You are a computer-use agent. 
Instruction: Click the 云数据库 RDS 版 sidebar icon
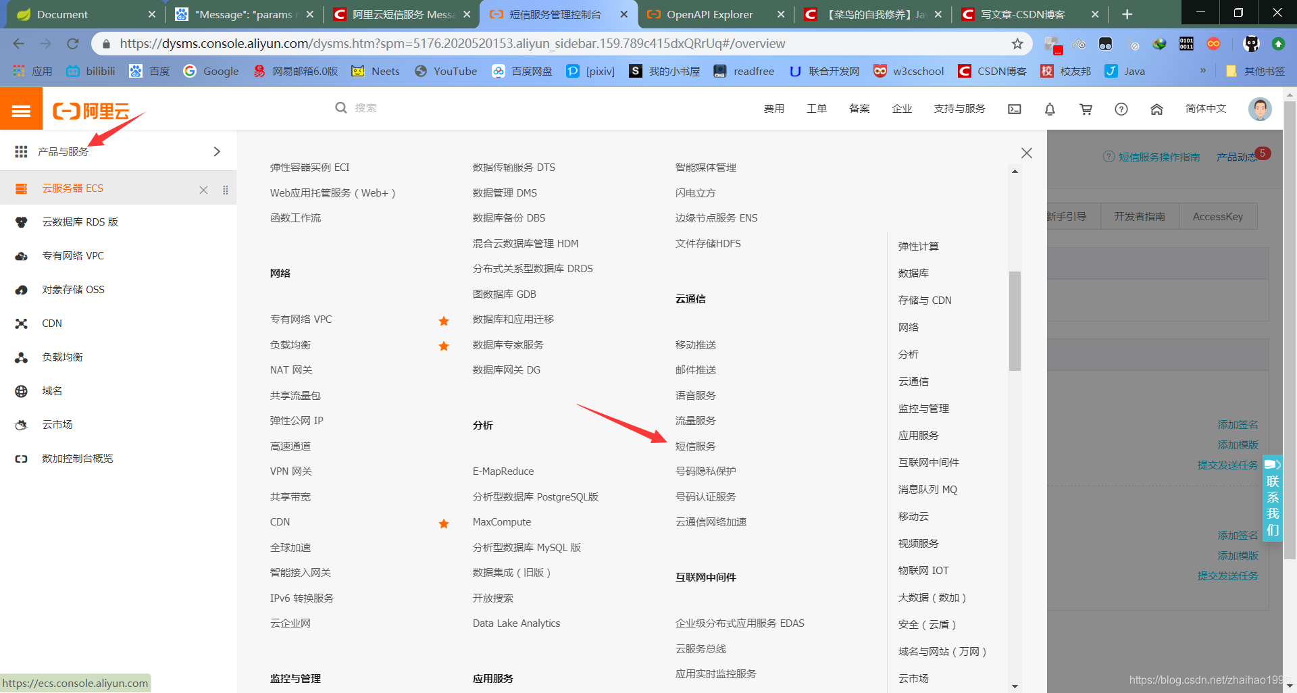coord(22,222)
